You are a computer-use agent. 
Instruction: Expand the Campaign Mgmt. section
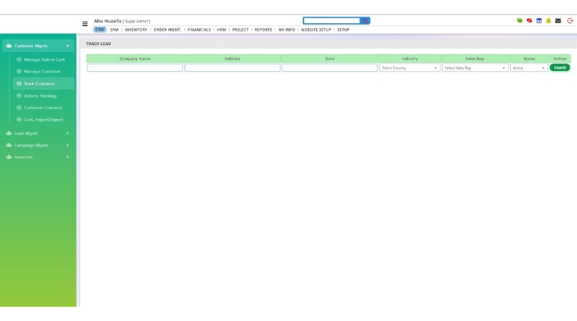(38, 145)
